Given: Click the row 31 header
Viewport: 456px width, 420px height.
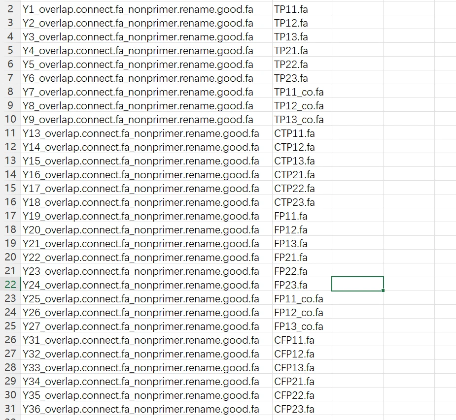Looking at the screenshot, I should coord(10,409).
